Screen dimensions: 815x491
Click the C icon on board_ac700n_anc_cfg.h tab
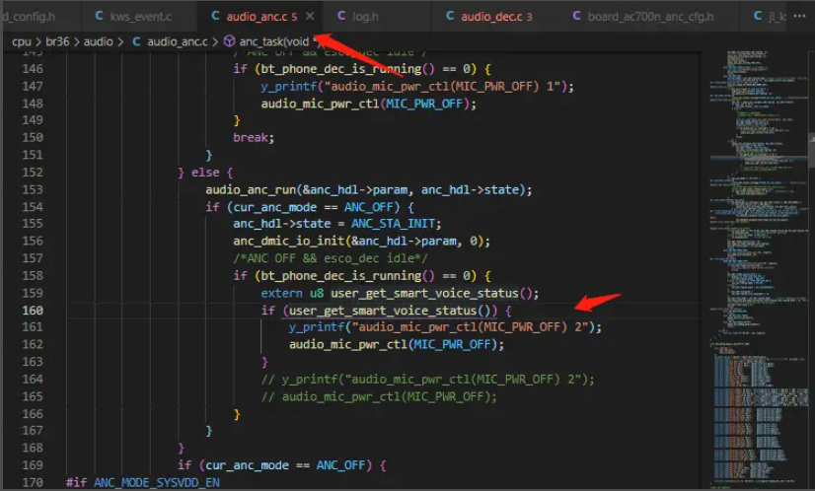click(x=576, y=16)
